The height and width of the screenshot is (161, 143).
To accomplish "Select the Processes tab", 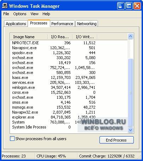I will coord(39,23).
